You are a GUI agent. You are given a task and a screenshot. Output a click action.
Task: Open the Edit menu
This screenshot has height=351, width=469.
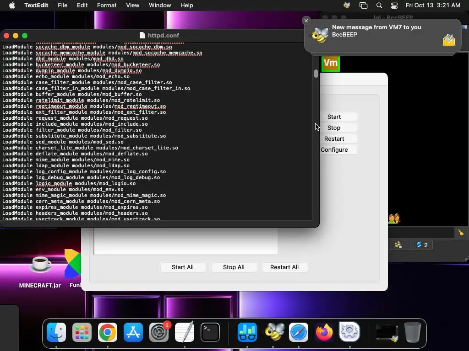click(x=82, y=5)
